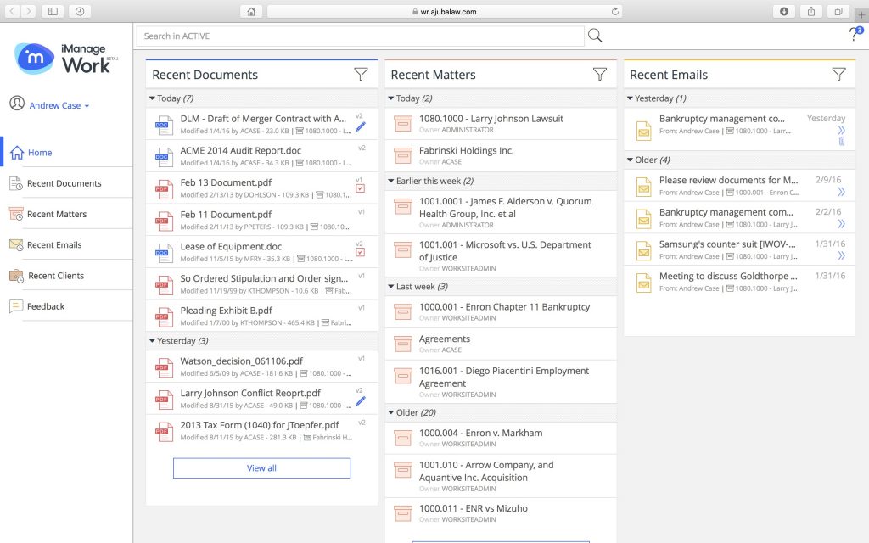
Task: Click email icon for Meeting to discuss Goldthorpe
Action: point(643,283)
